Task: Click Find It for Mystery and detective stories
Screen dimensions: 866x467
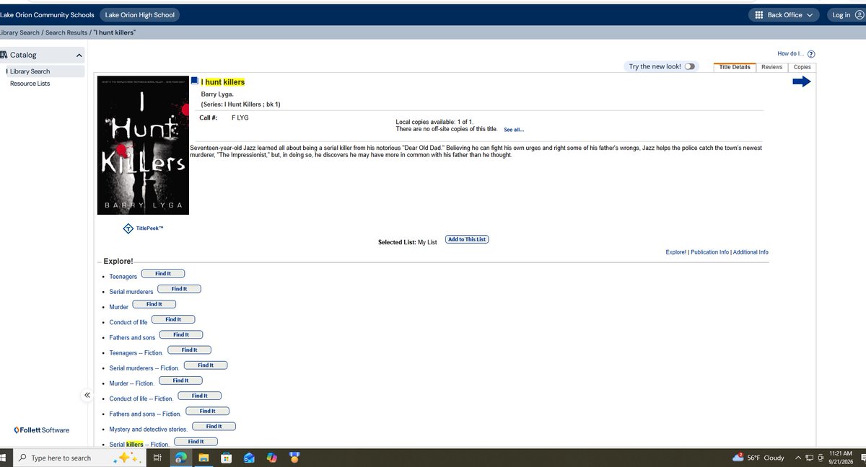Action: click(x=214, y=426)
